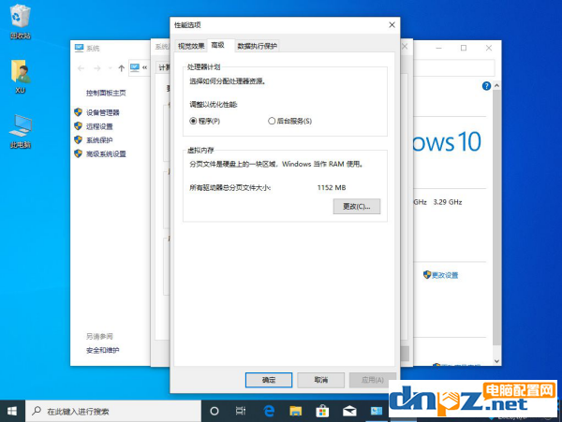Viewport: 562px width, 422px height.
Task: Select the 后台服务(S) radio button
Action: 272,121
